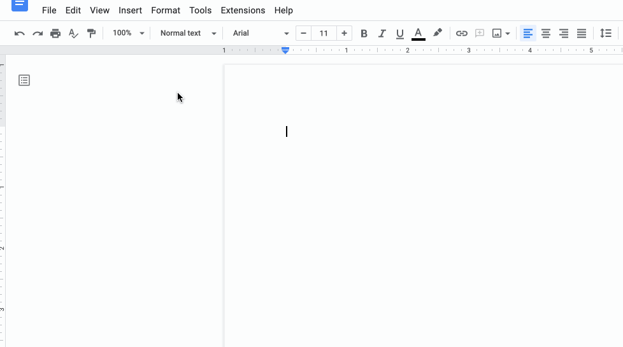Expand the insert image dropdown arrow
The image size is (623, 347).
(507, 34)
